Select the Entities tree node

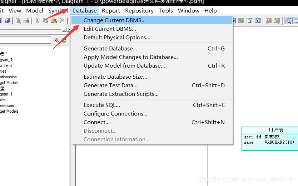tap(3, 71)
